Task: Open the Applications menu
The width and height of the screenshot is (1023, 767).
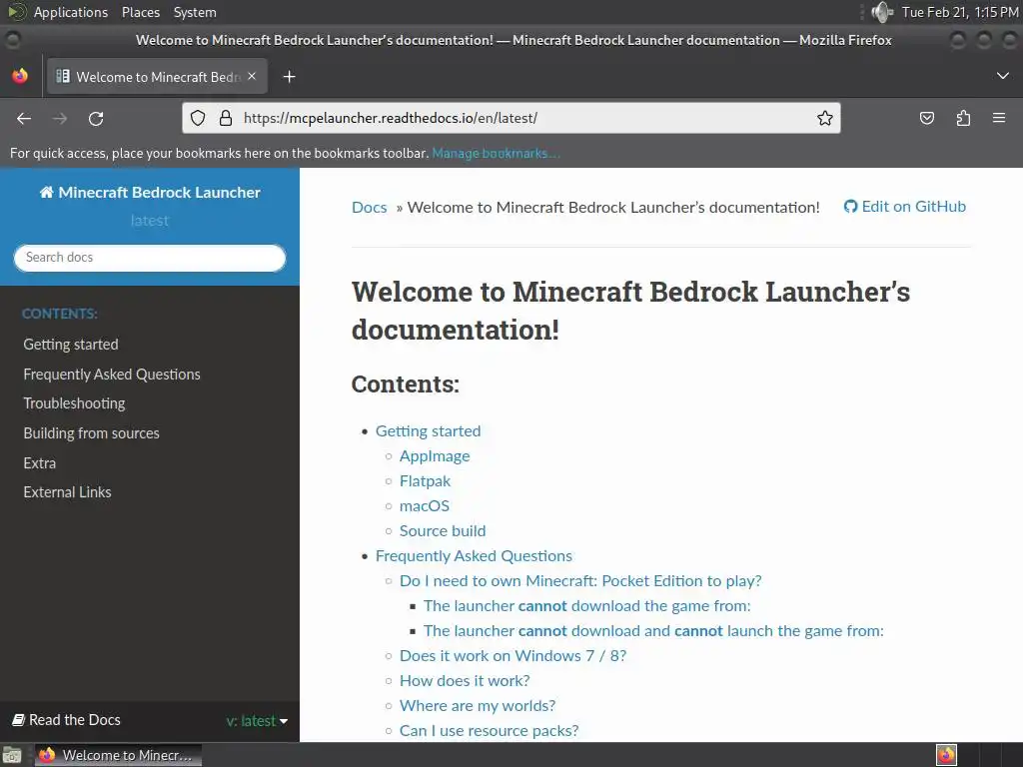Action: (71, 12)
